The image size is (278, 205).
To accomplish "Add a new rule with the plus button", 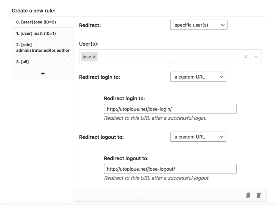I will click(43, 73).
